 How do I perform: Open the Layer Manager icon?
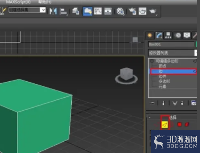pyautogui.click(x=76, y=11)
